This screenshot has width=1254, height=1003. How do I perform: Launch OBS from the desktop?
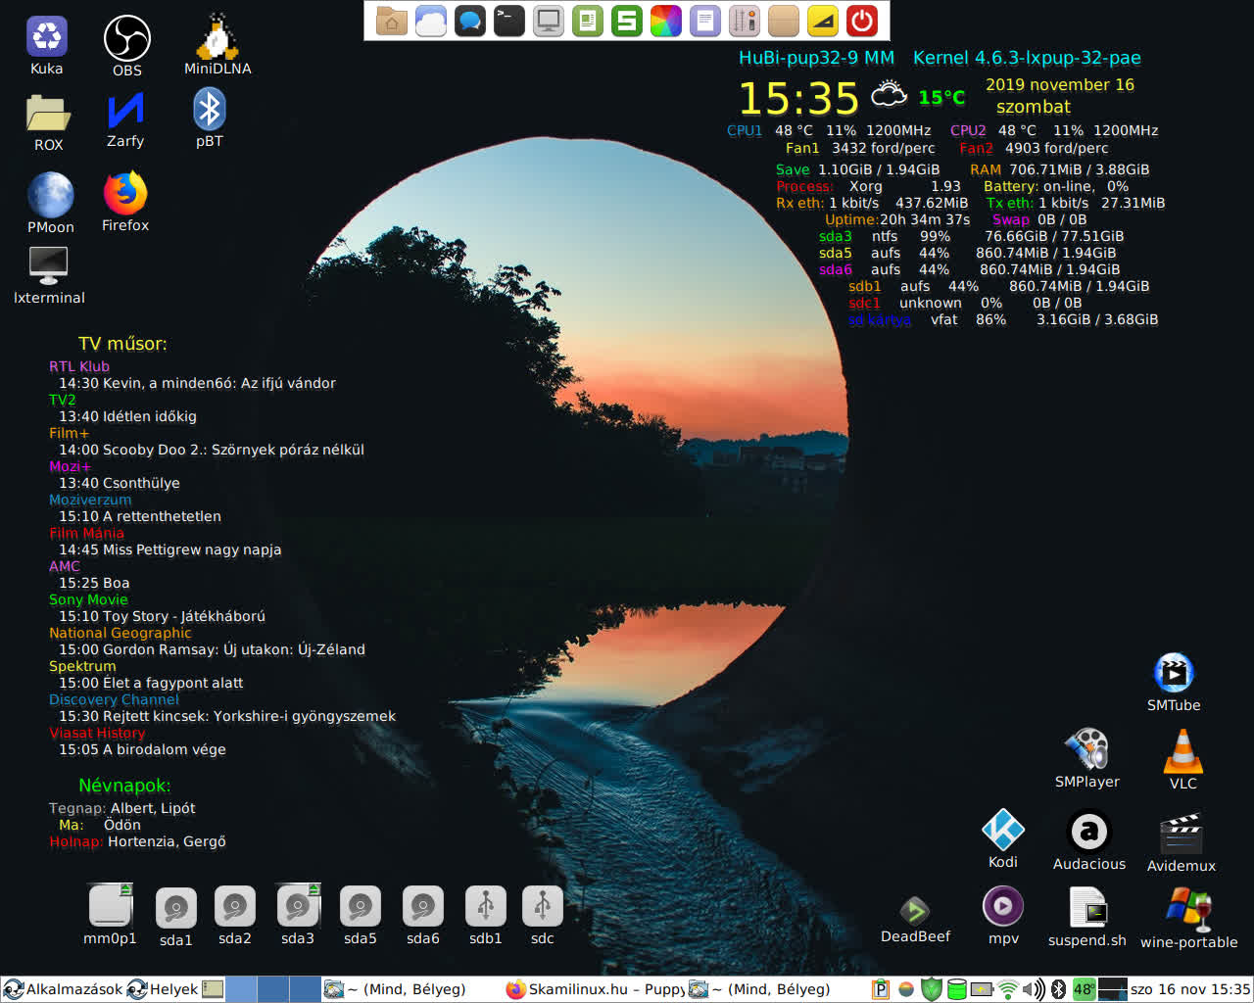pyautogui.click(x=127, y=38)
